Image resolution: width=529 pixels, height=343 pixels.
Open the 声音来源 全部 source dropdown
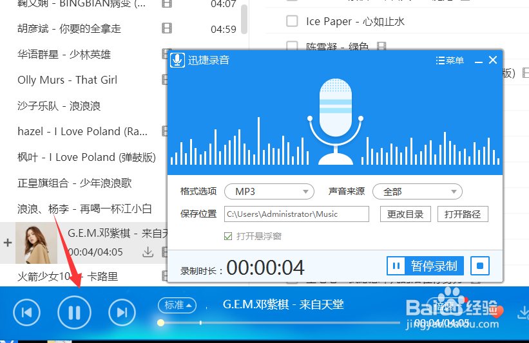(x=418, y=192)
